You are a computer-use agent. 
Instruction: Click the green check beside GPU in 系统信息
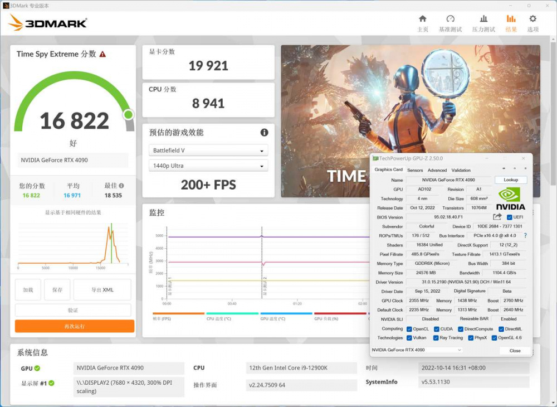pyautogui.click(x=37, y=369)
